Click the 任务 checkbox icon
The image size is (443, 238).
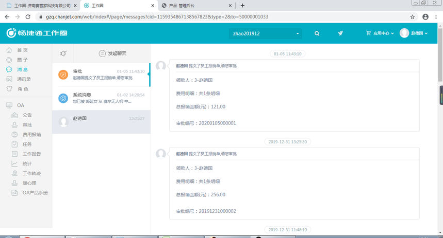click(14, 144)
